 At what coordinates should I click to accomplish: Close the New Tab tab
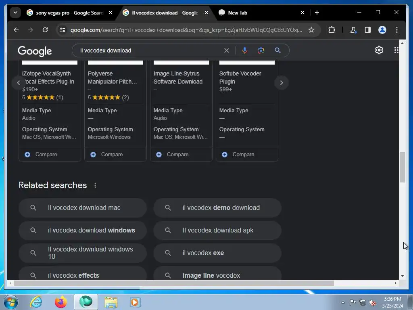click(x=302, y=13)
